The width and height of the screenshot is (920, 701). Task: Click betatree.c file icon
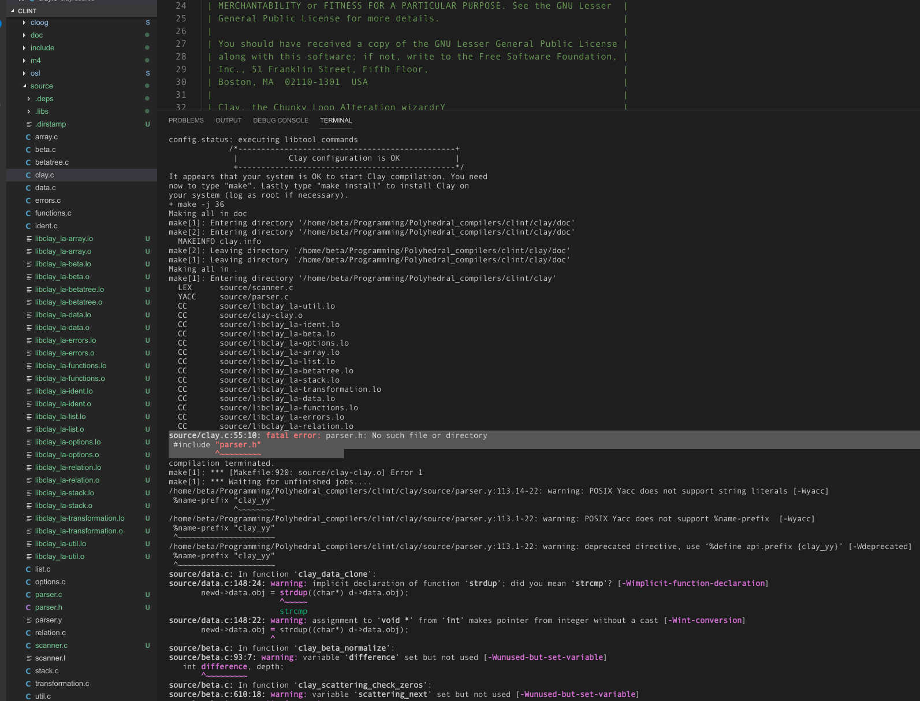(28, 162)
